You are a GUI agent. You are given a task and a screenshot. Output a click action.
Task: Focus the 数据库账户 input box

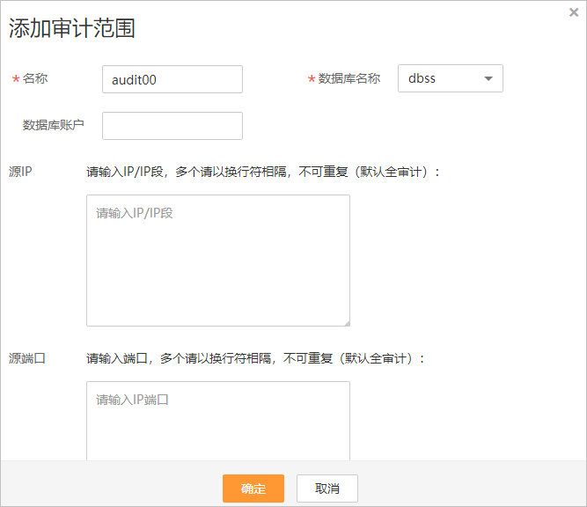tap(172, 126)
